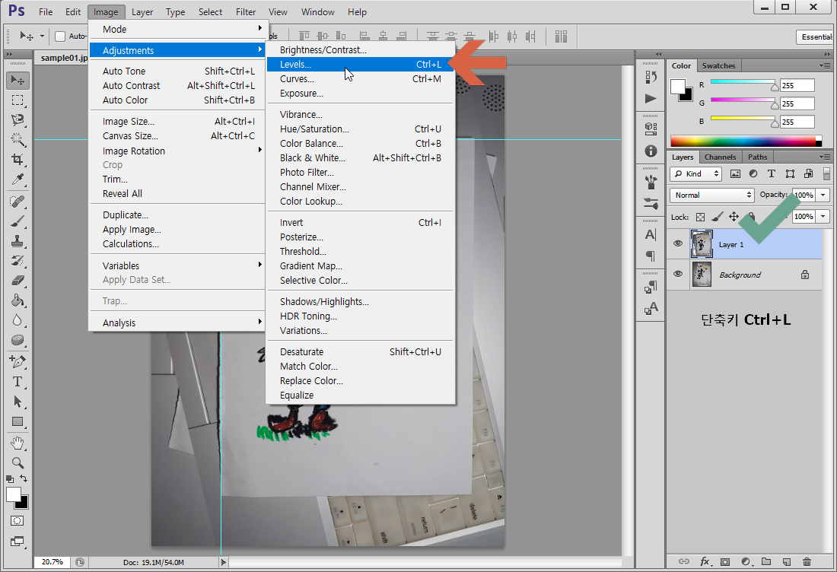Choose Levels from Adjustments menu
The image size is (837, 572).
click(361, 64)
